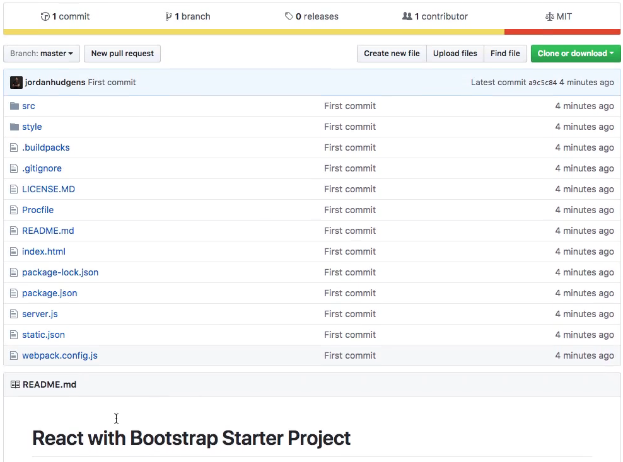The image size is (623, 462).
Task: Open the webpack.config.js file
Action: 60,355
